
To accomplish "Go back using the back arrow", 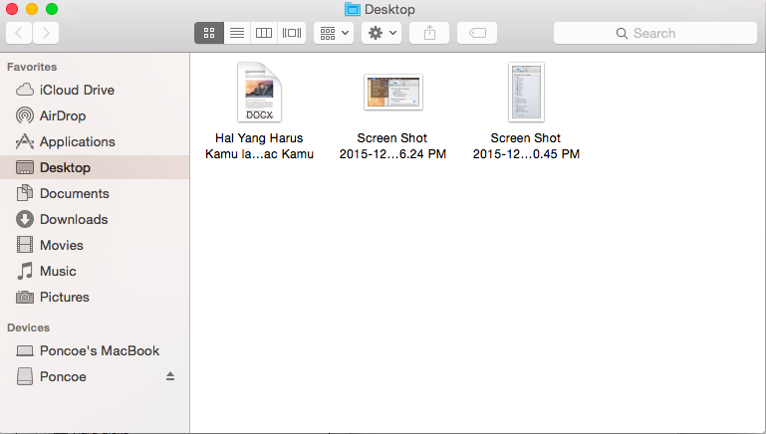I will 20,33.
